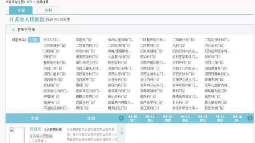The width and height of the screenshot is (255, 143).
Task: Open the first listed doctor's name link
Action: 35,129
